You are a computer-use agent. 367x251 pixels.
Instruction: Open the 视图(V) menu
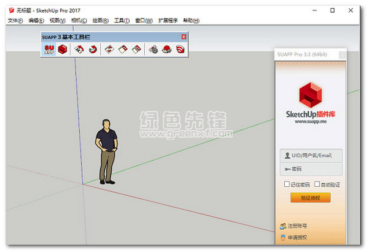57,21
